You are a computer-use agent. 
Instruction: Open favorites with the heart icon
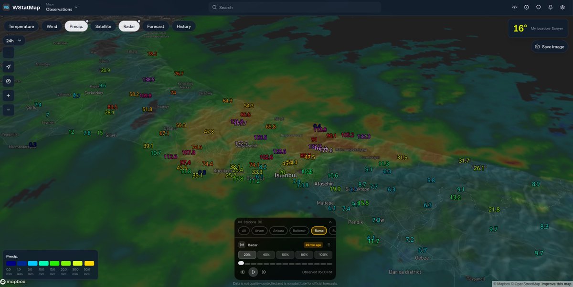(539, 7)
